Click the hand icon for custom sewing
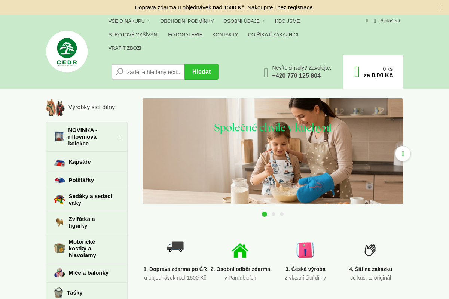This screenshot has width=449, height=299. [370, 250]
